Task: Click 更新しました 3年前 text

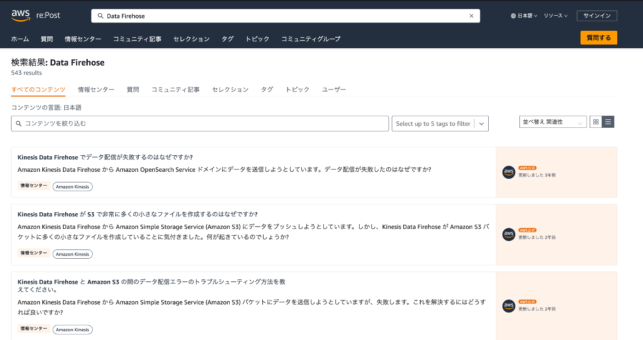Action: point(537,175)
